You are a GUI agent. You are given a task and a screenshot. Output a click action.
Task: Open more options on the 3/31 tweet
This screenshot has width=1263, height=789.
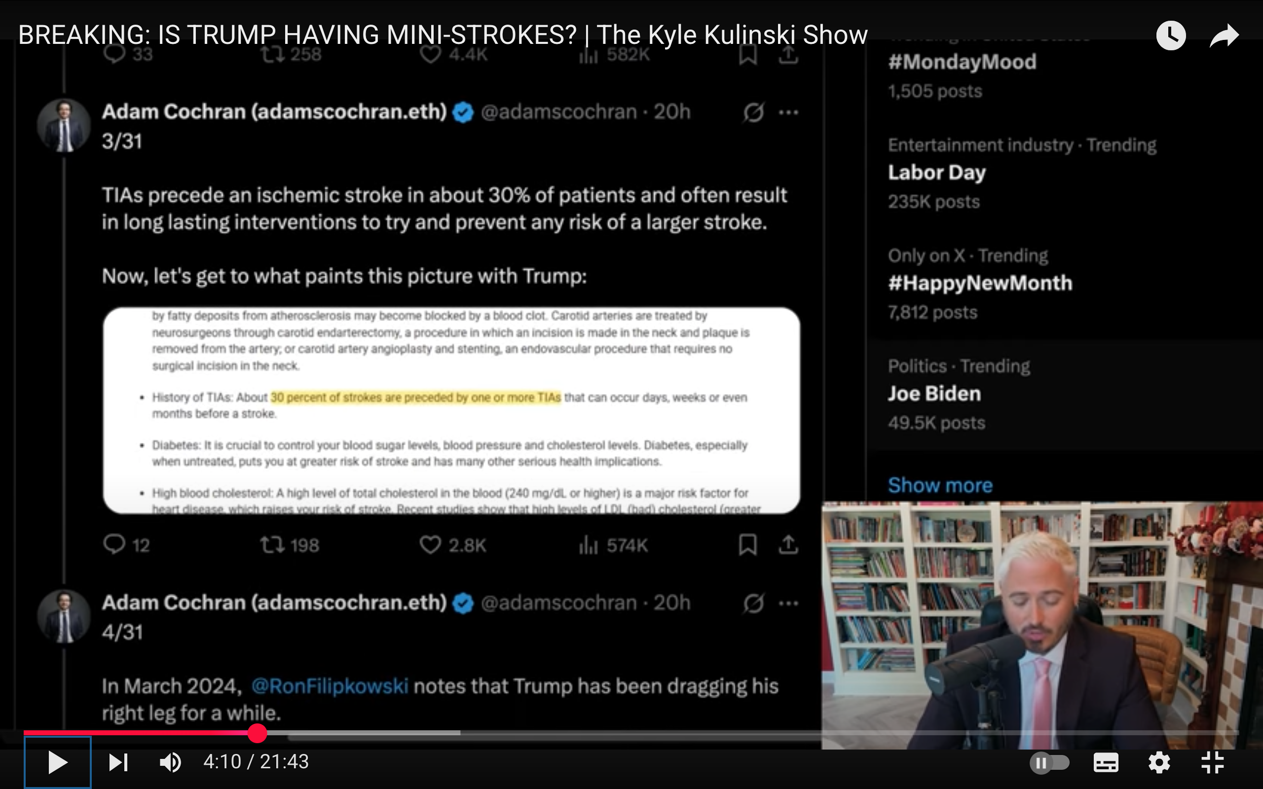coord(788,112)
